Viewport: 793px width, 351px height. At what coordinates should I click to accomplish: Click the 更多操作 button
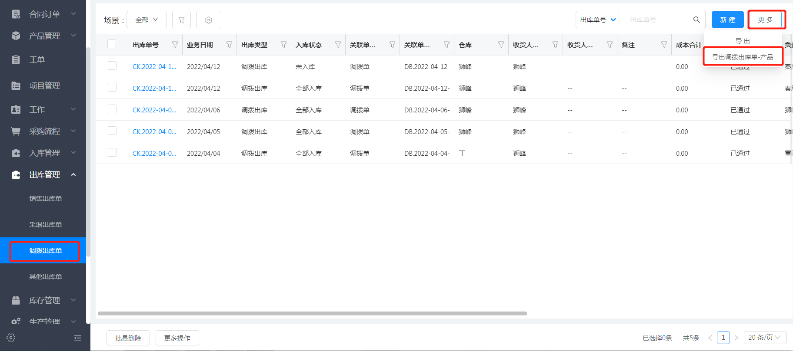pos(177,338)
